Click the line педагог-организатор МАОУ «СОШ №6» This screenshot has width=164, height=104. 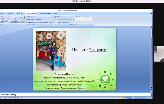(x=65, y=78)
